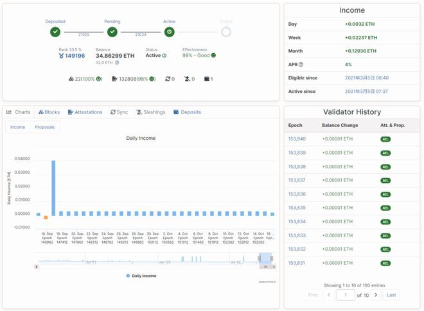Open the Slashings tab
The width and height of the screenshot is (424, 311).
click(150, 112)
